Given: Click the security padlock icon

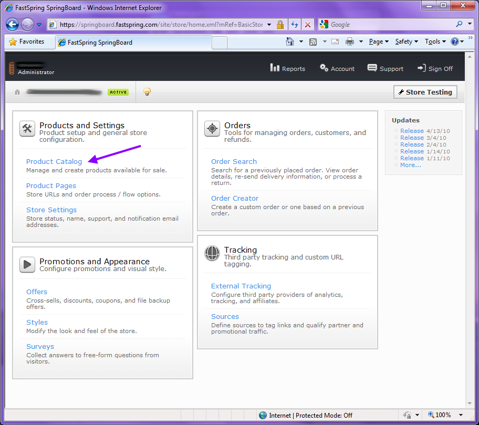Looking at the screenshot, I should (x=280, y=25).
